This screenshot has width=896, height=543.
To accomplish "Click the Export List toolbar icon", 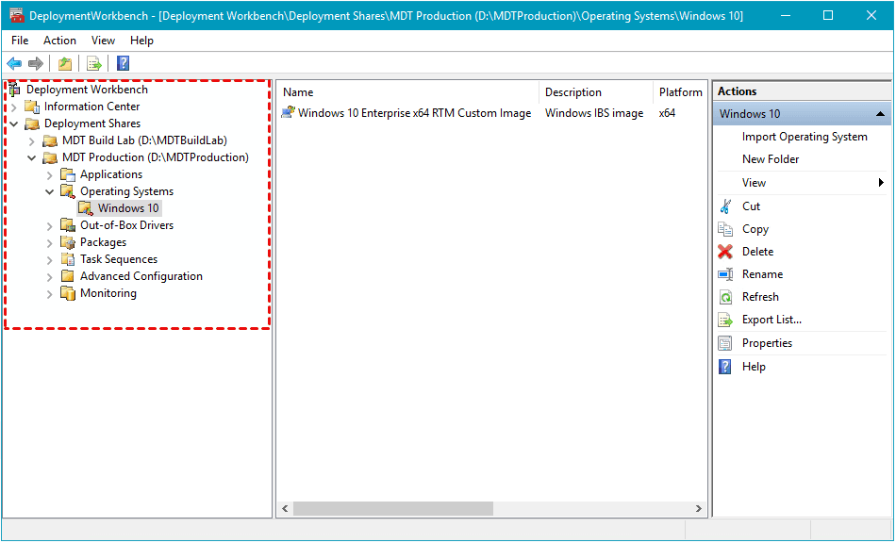I will tap(94, 63).
